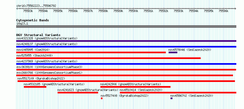Click the left arrowhead of the ruler
The width and height of the screenshot is (244, 109).
17,8
